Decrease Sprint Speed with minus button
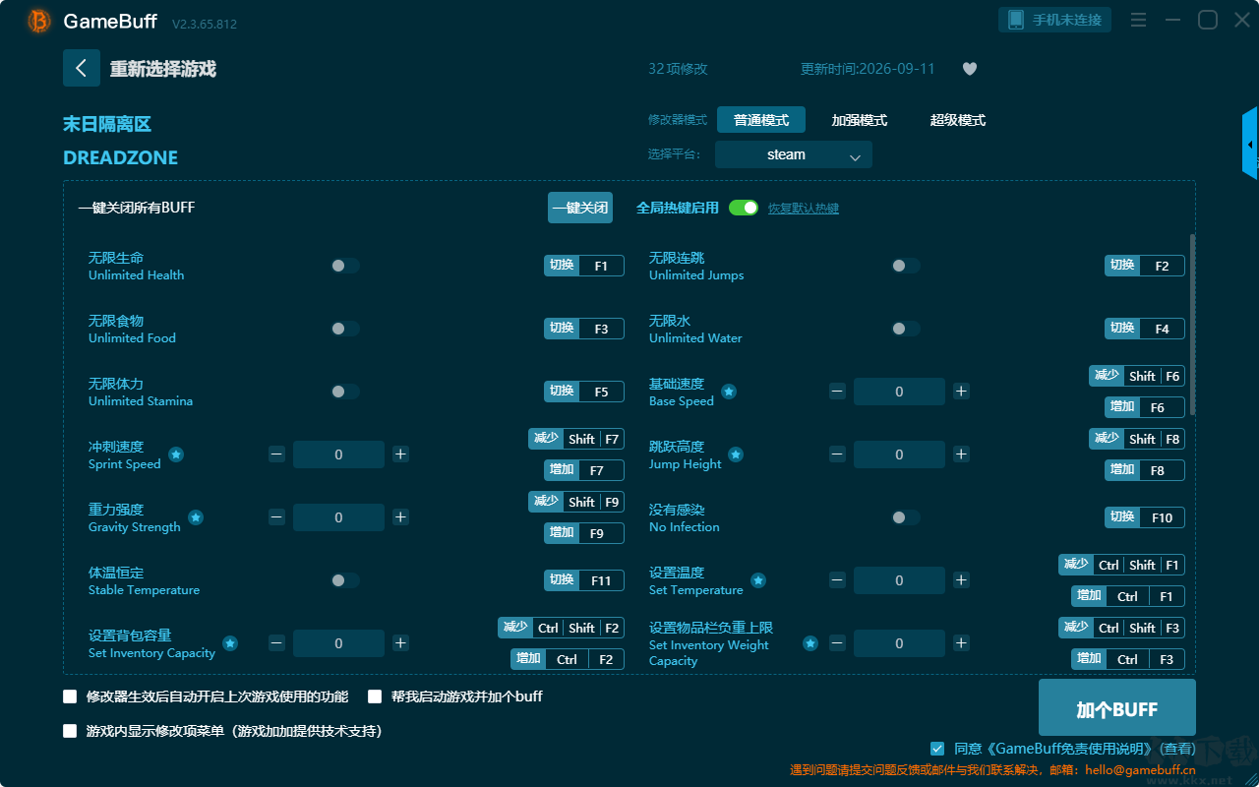 pyautogui.click(x=276, y=454)
